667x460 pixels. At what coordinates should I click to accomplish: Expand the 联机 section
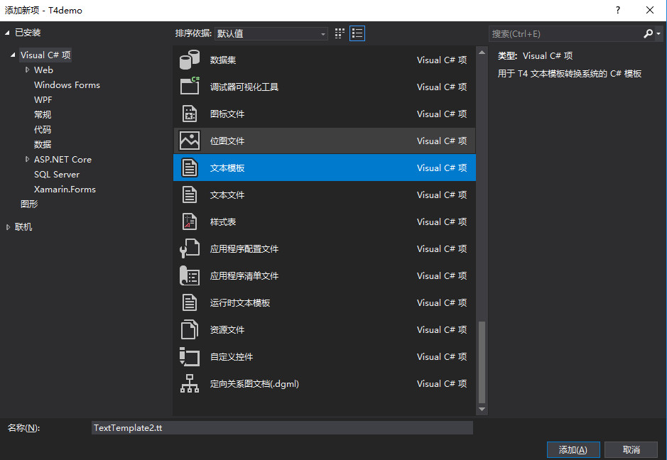(x=8, y=227)
